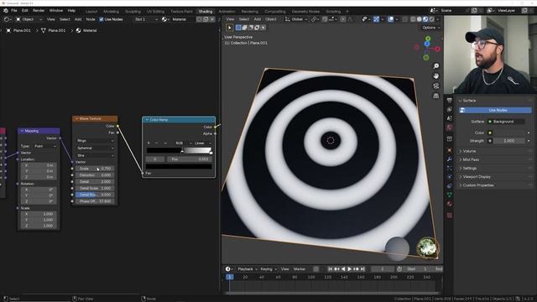
Task: Click the blue Use Nodes button
Action: 495,110
